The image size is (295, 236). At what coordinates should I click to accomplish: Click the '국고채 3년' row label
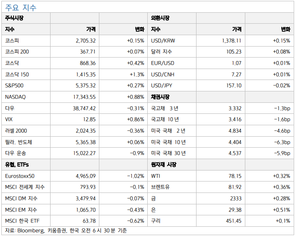(164, 108)
